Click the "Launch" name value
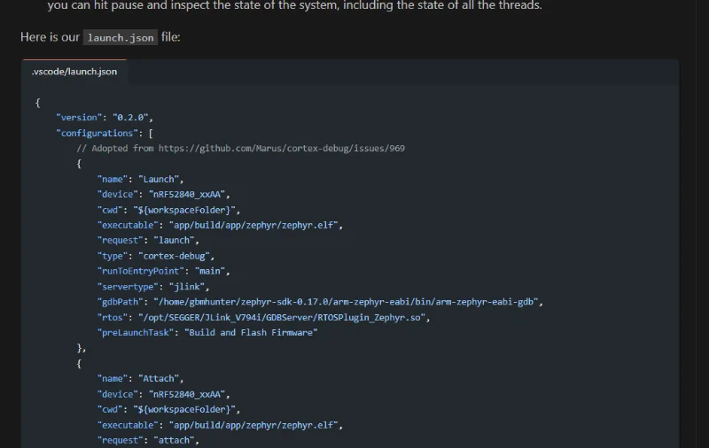 160,179
